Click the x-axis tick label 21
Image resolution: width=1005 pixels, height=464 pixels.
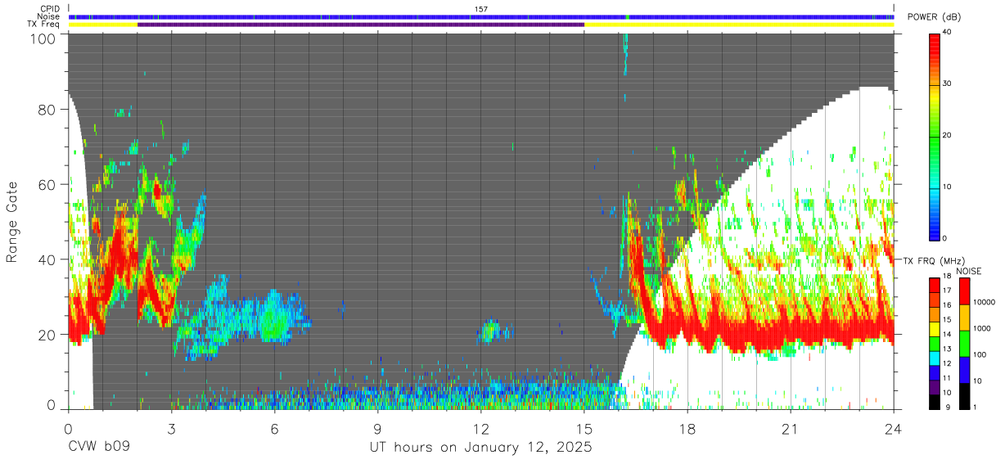(x=790, y=428)
